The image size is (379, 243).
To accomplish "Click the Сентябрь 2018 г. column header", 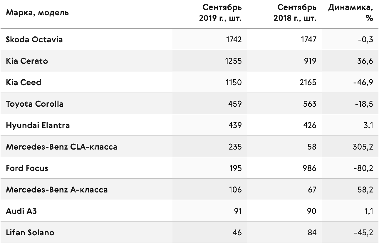I will (295, 13).
